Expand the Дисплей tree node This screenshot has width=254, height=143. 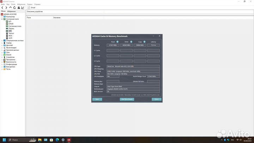pos(2,45)
